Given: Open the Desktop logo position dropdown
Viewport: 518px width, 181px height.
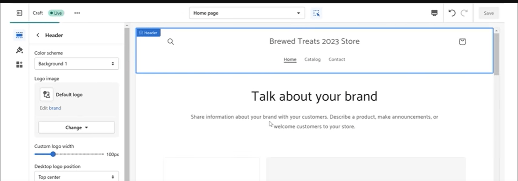Looking at the screenshot, I should click(76, 177).
